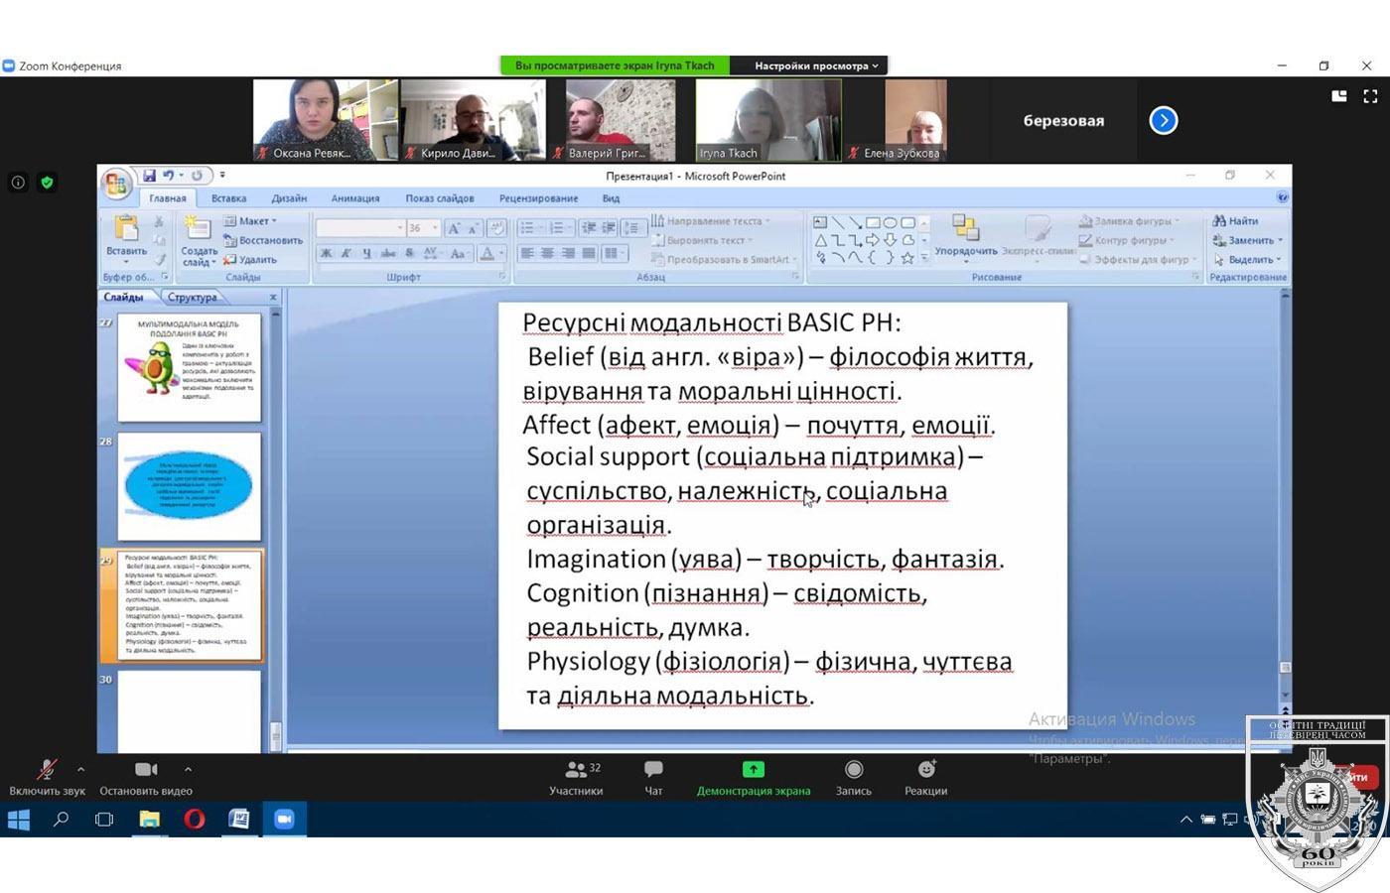Select slide 28 thumbnail with the blue oval

[189, 486]
